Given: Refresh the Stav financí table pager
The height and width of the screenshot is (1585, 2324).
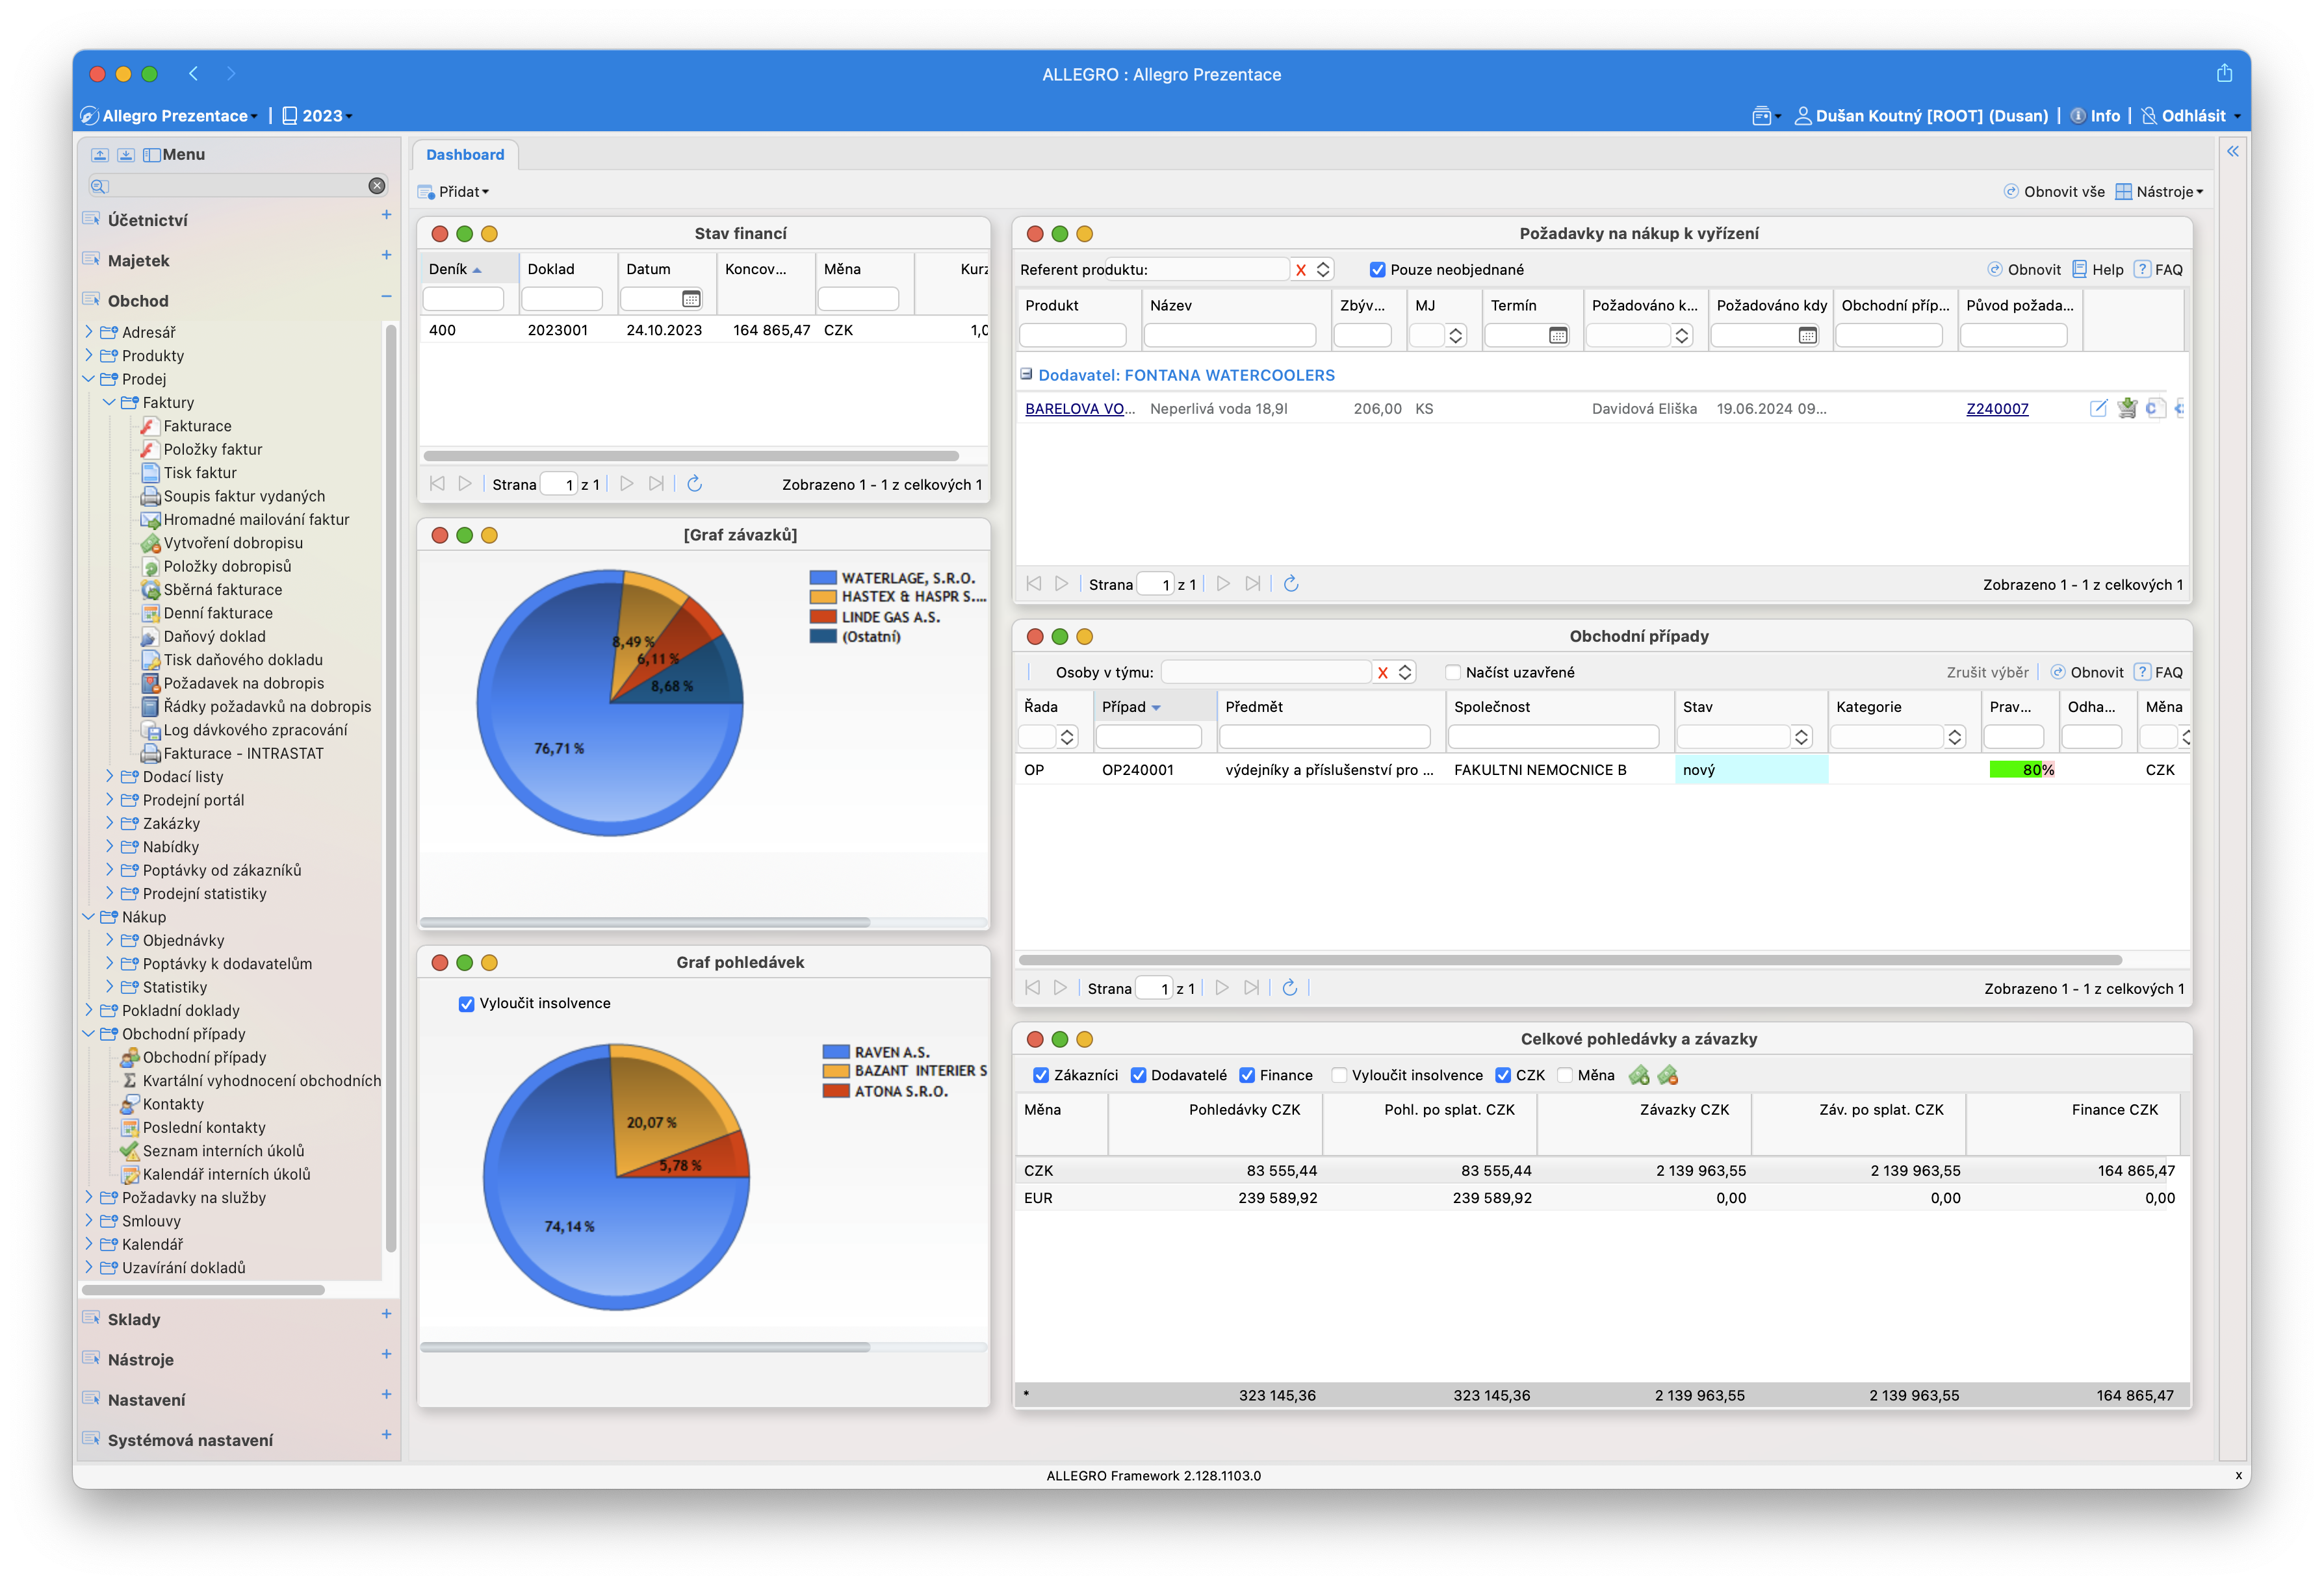Looking at the screenshot, I should (x=695, y=485).
